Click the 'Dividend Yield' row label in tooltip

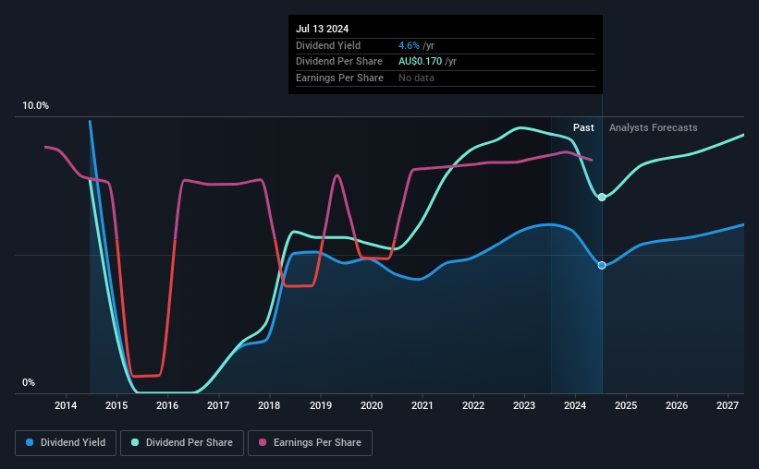click(328, 45)
